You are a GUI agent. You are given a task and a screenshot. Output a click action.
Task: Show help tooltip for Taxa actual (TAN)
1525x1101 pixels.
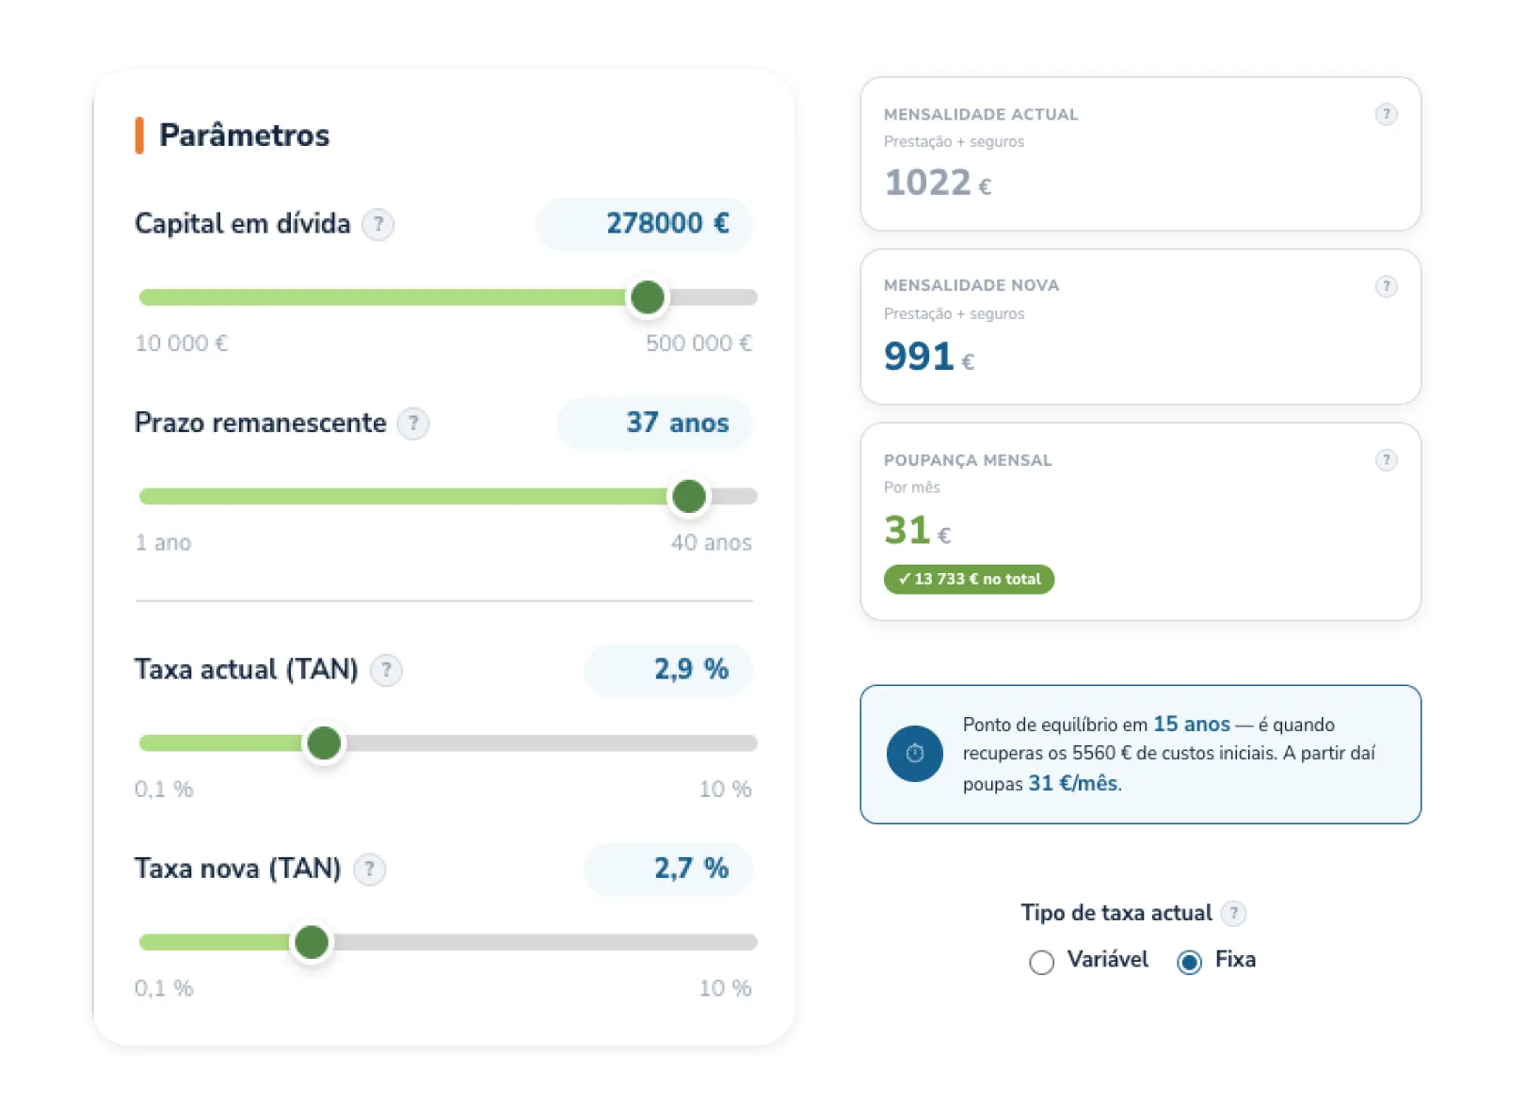(386, 670)
